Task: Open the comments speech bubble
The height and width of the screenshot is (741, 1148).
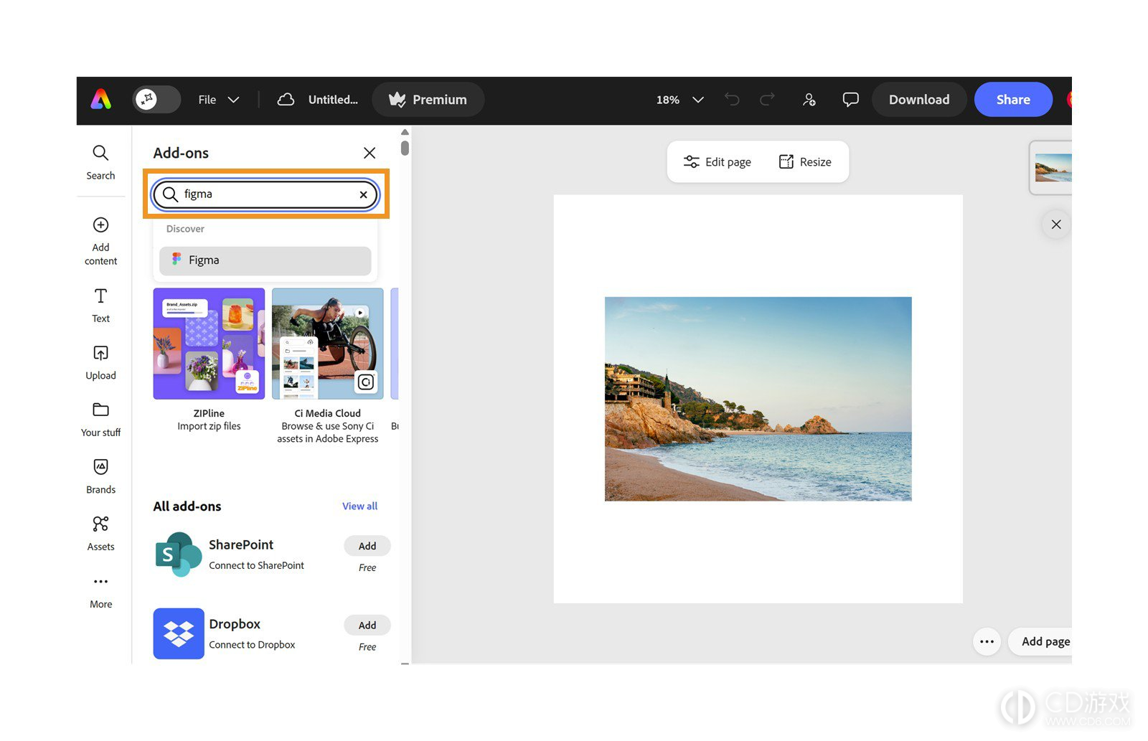Action: click(850, 100)
